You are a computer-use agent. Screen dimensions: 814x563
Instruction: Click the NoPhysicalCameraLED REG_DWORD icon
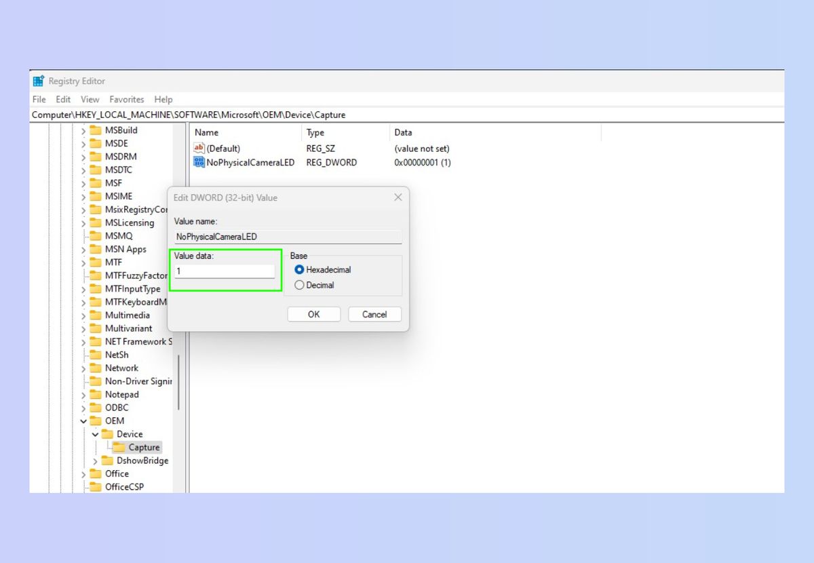[x=199, y=163]
